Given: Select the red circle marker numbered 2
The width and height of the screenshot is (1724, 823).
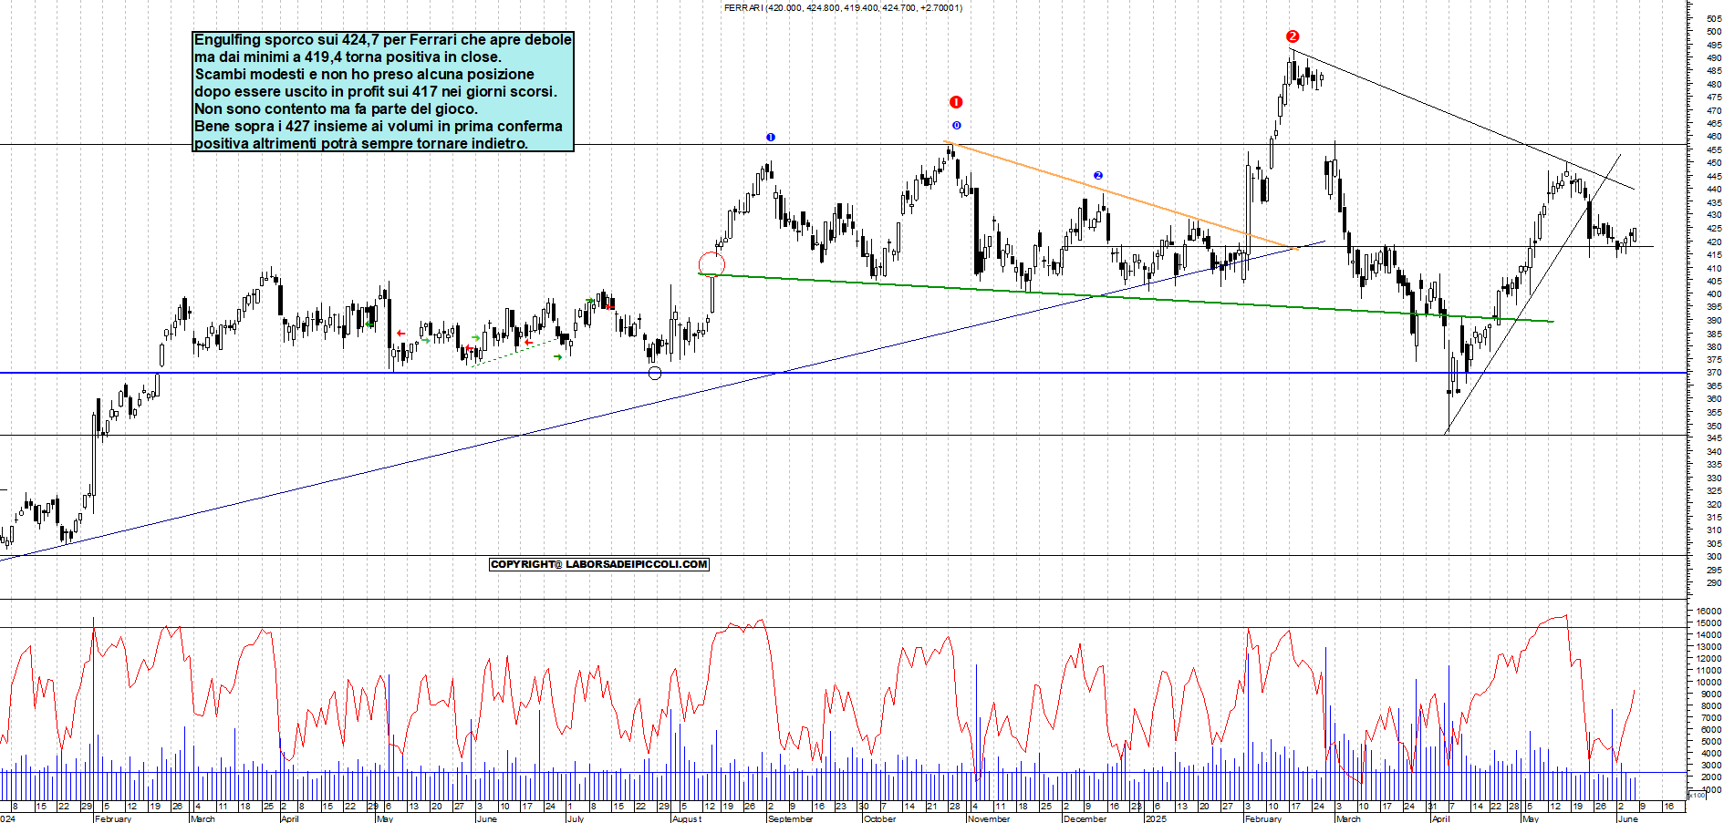Looking at the screenshot, I should [x=1293, y=36].
